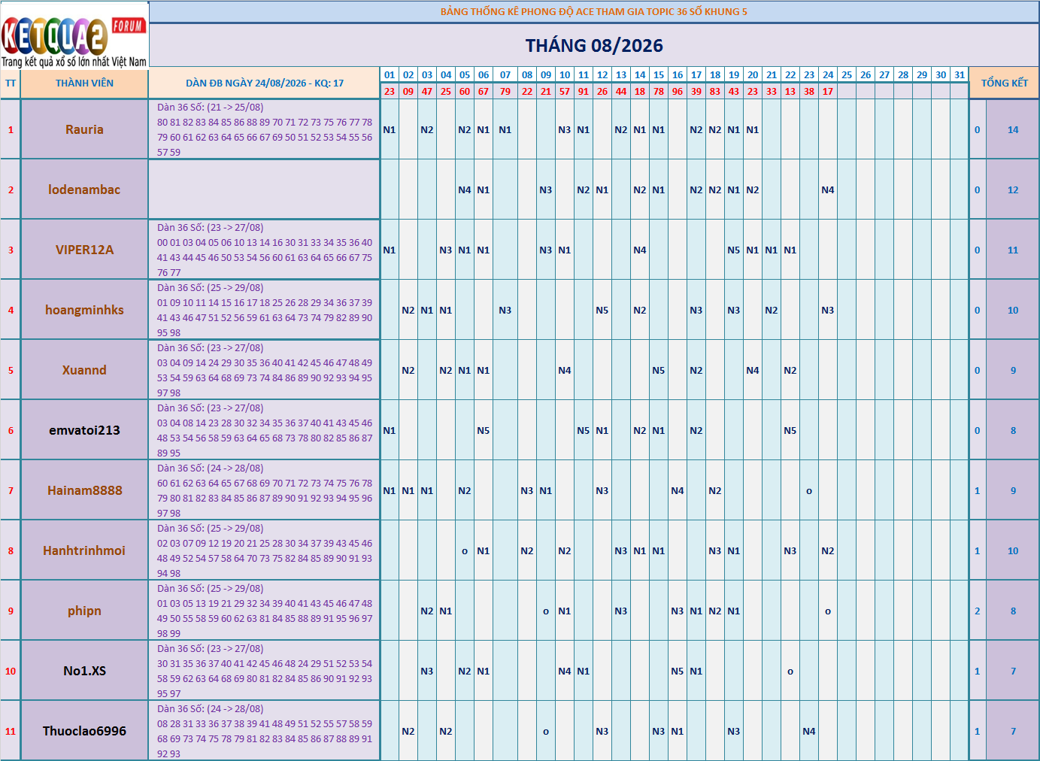This screenshot has width=1040, height=761.
Task: Click lodenambac's empty number set cell
Action: [265, 189]
